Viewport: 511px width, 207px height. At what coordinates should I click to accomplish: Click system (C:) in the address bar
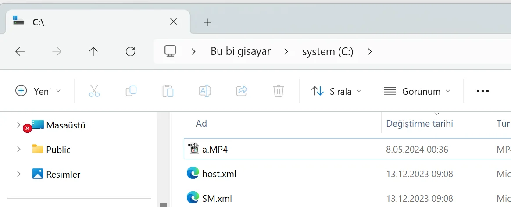[x=328, y=51]
